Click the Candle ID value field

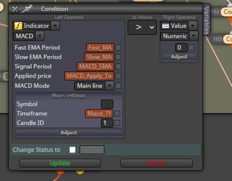pos(107,123)
